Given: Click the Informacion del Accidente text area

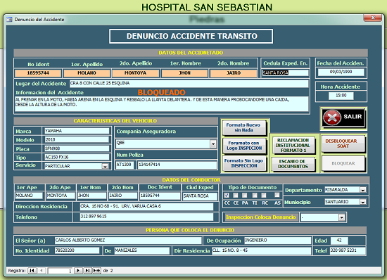Looking at the screenshot, I should pyautogui.click(x=162, y=104).
